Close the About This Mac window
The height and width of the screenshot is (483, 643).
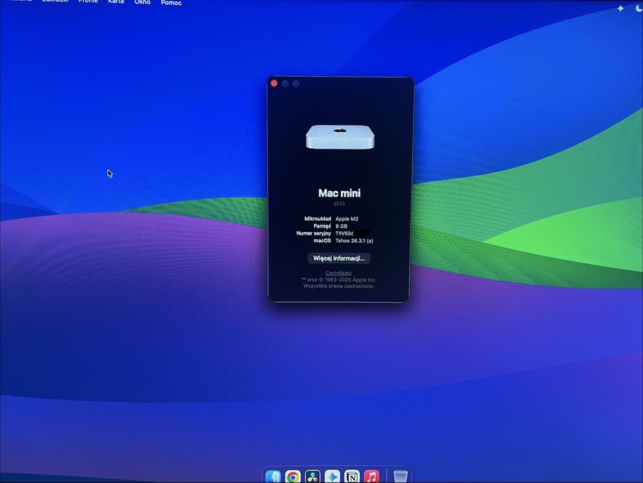pos(274,83)
